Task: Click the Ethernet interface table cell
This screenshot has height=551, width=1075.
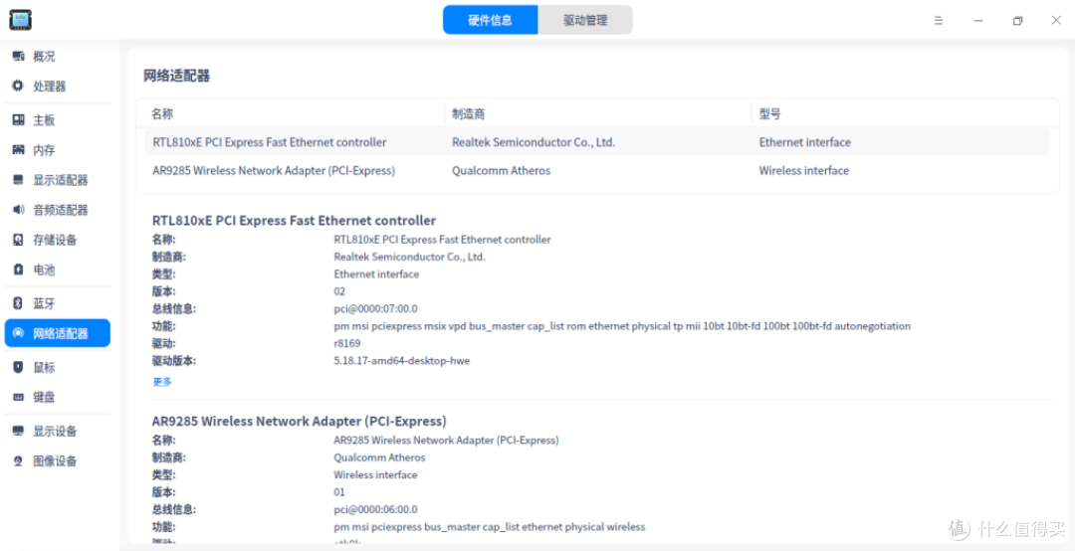Action: point(805,142)
